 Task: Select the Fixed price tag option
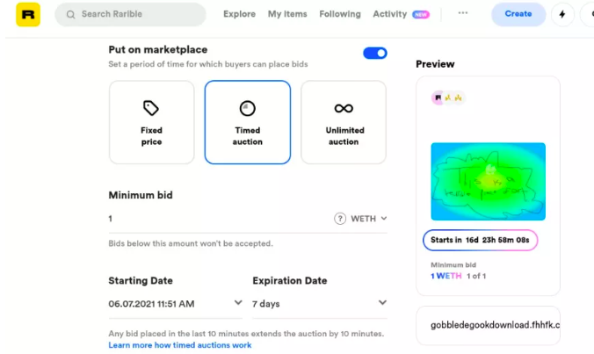click(151, 122)
